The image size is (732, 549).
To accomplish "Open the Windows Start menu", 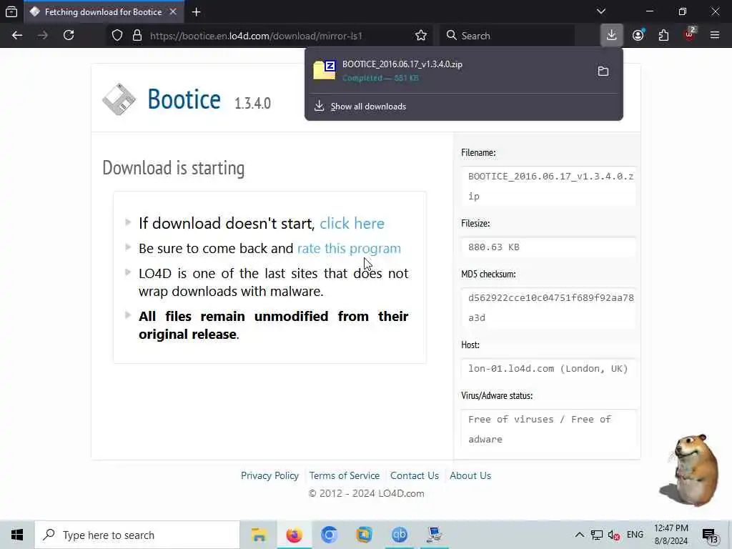I will click(17, 535).
